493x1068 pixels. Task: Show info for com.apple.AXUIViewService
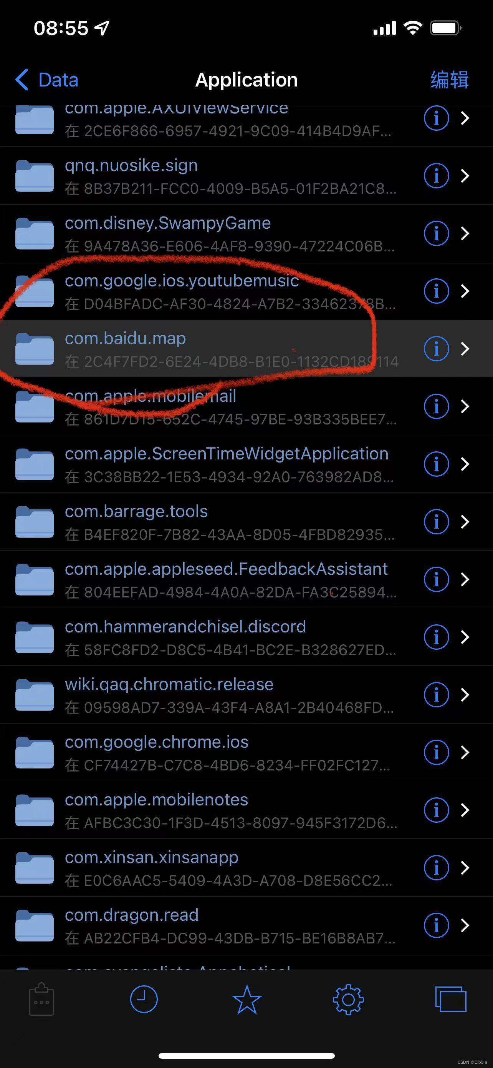(x=436, y=118)
